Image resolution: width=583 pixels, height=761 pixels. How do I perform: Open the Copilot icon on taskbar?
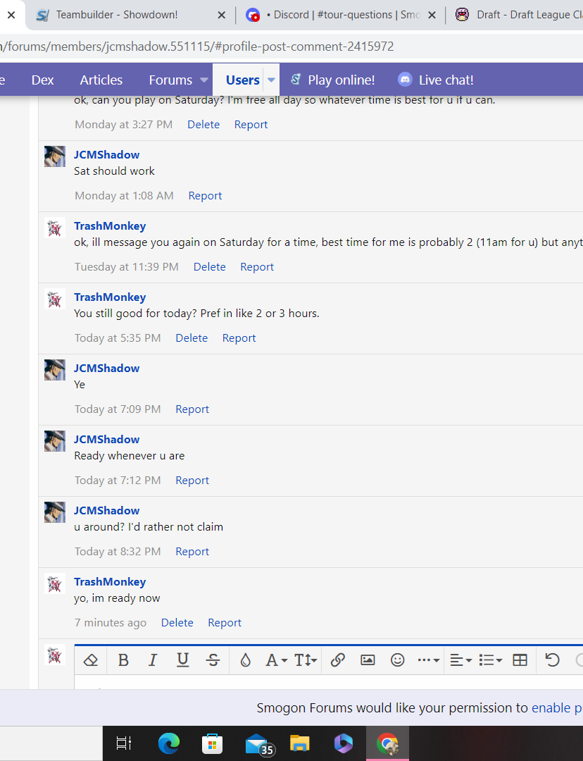(344, 743)
